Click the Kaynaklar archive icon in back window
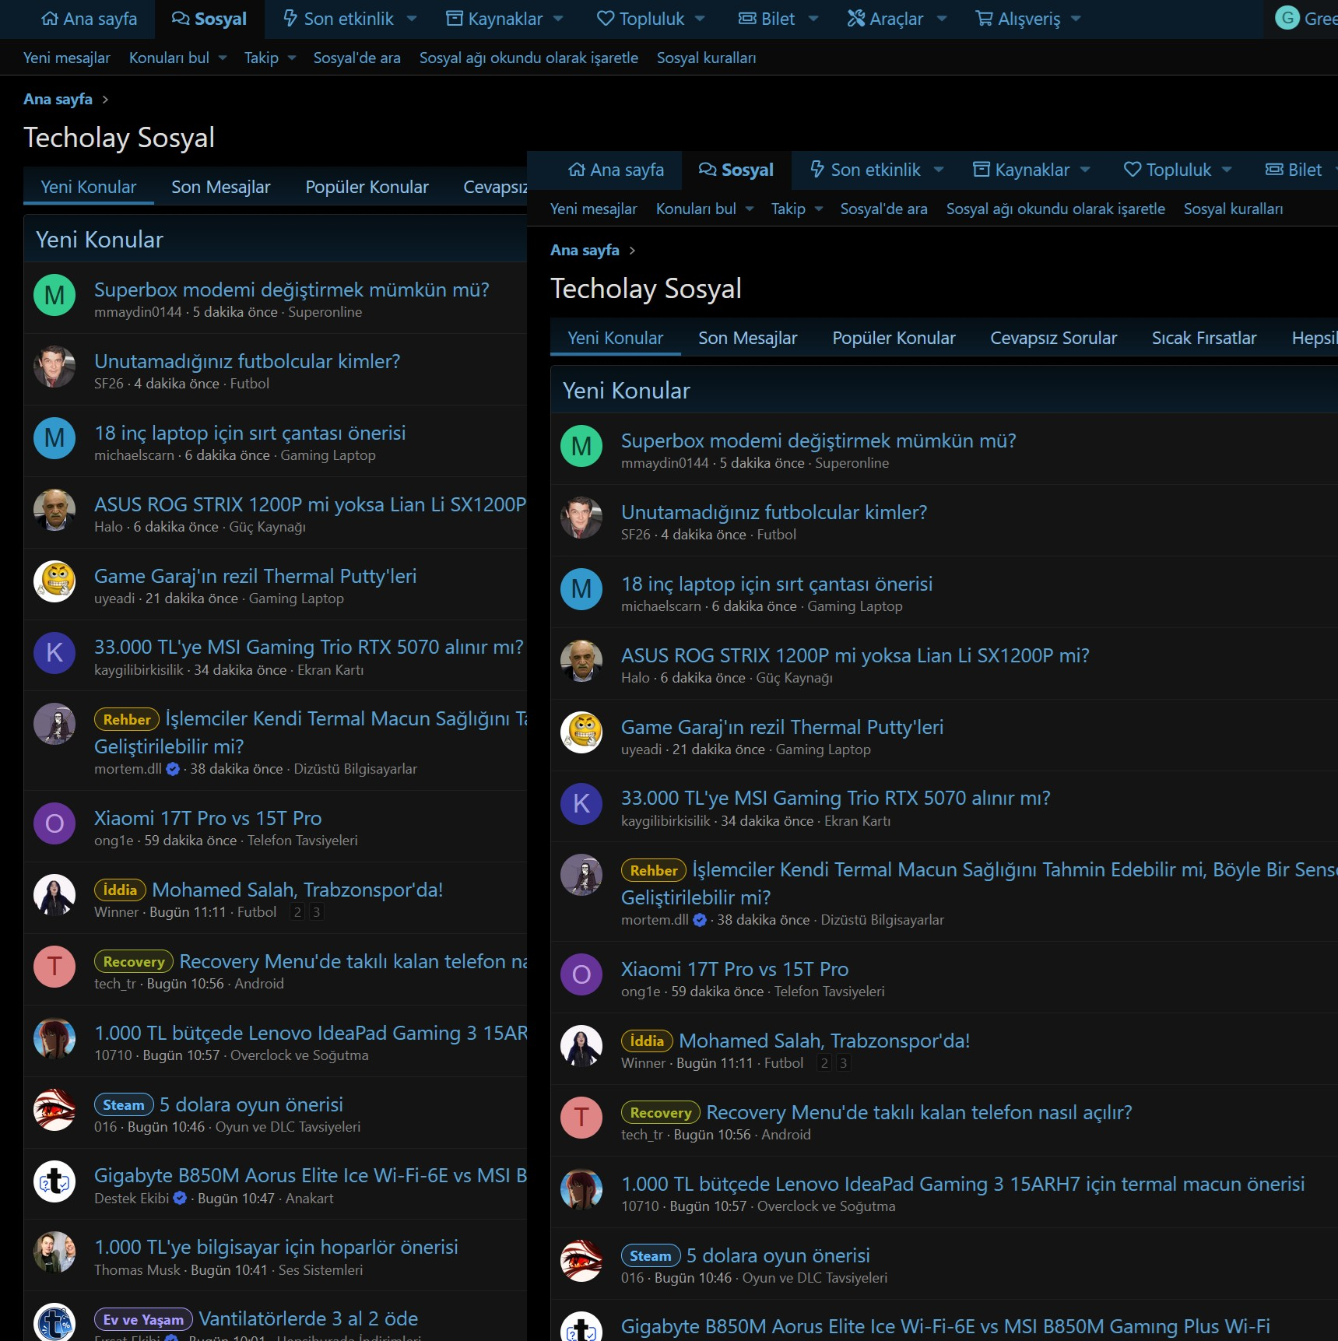Image resolution: width=1338 pixels, height=1341 pixels. point(454,19)
